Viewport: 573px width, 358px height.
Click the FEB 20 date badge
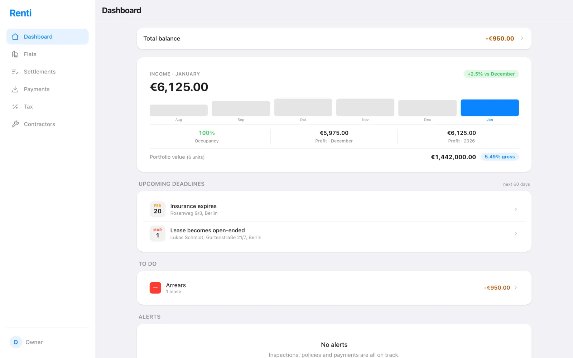pyautogui.click(x=158, y=209)
